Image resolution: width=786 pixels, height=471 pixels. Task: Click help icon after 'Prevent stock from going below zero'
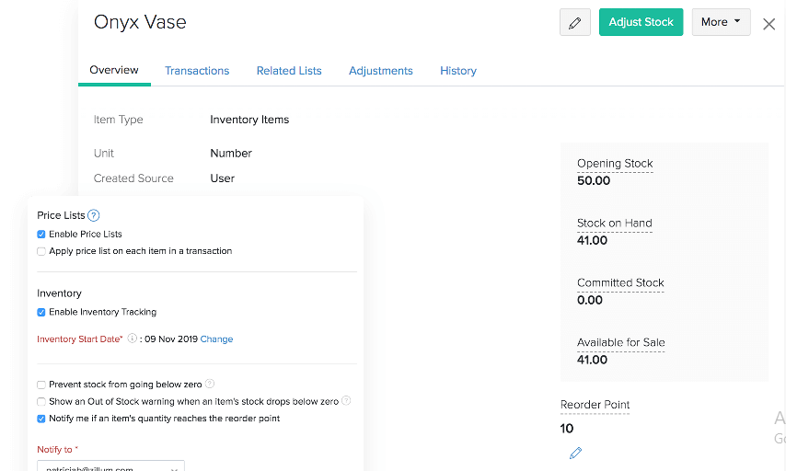click(x=210, y=384)
